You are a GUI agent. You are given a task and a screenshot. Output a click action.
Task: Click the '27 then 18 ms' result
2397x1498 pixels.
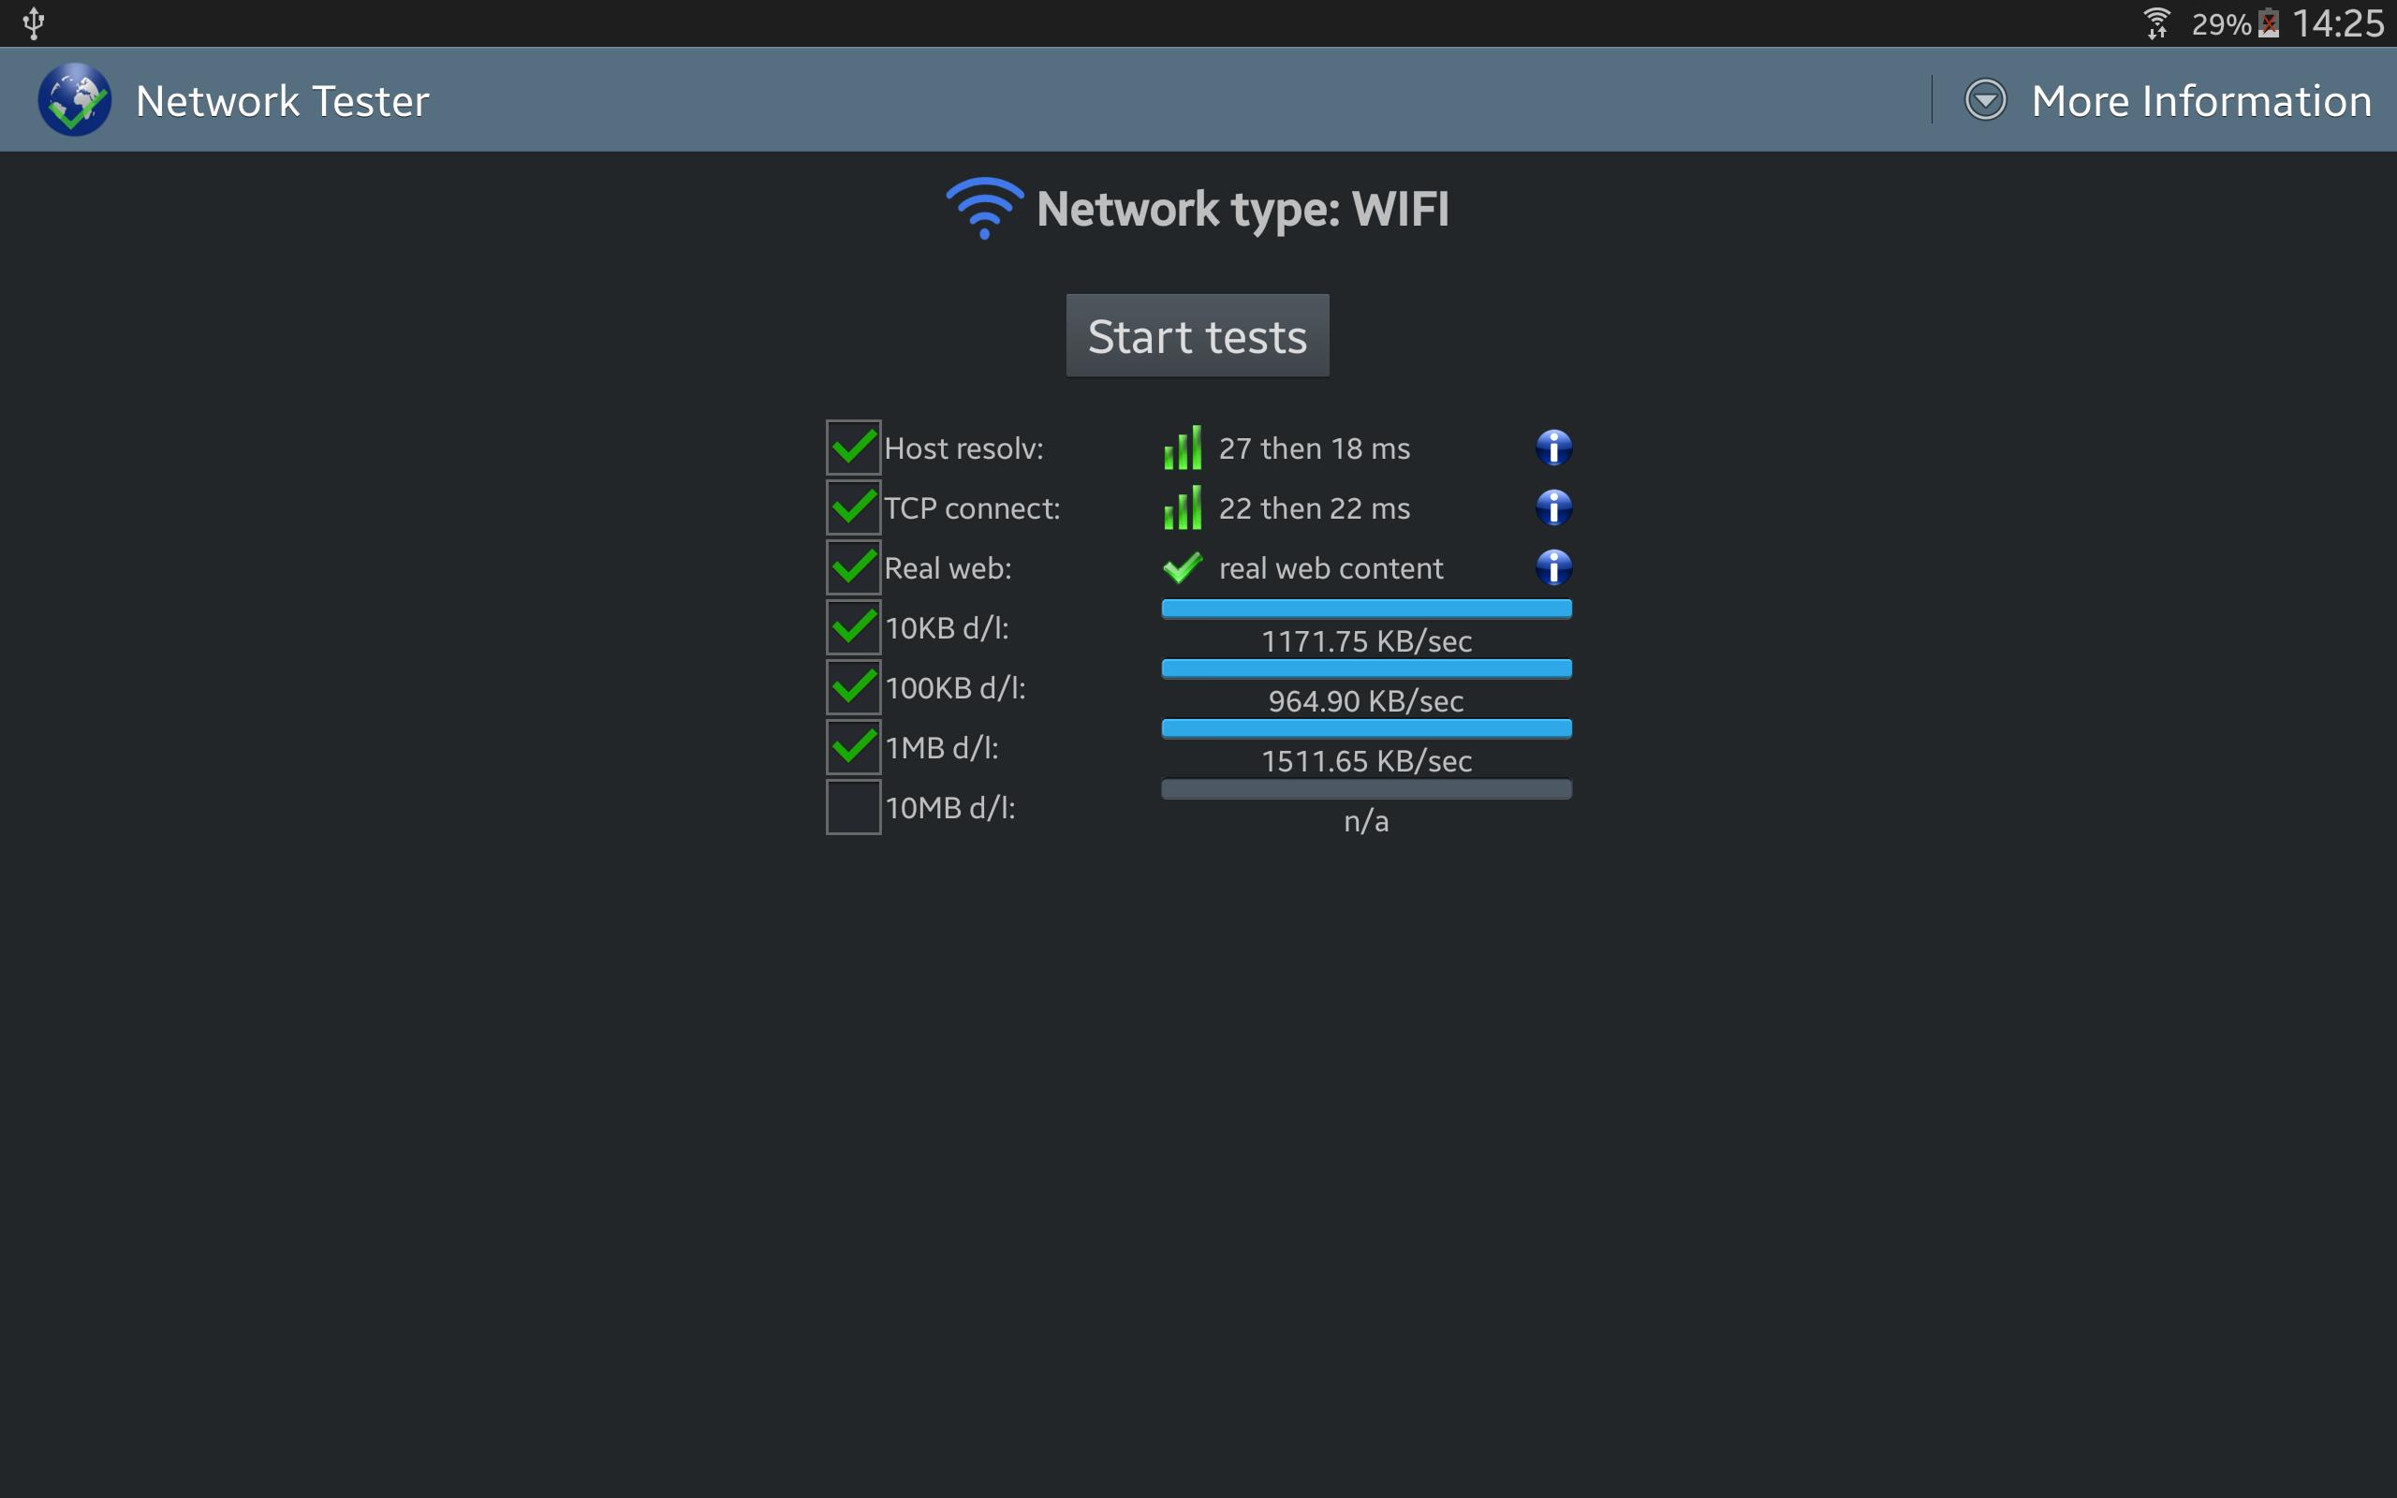coord(1315,448)
